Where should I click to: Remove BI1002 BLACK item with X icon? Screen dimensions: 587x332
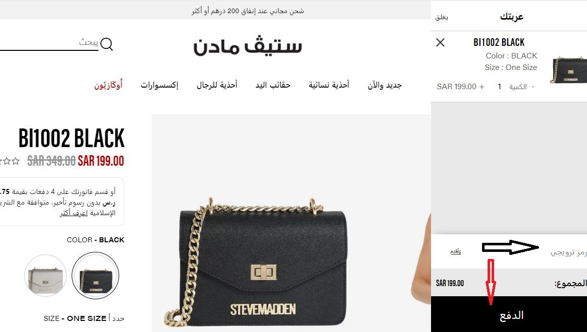pos(440,42)
